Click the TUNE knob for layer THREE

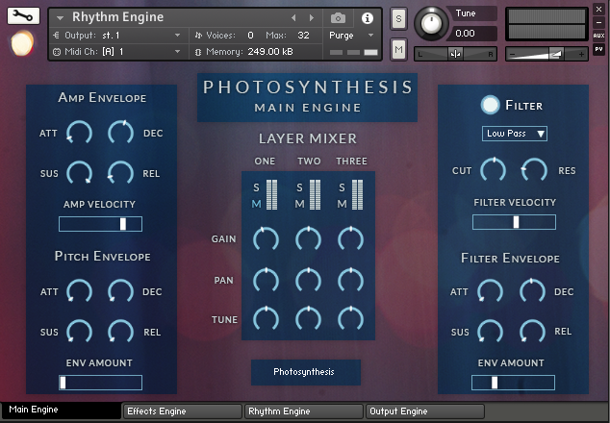coord(351,319)
